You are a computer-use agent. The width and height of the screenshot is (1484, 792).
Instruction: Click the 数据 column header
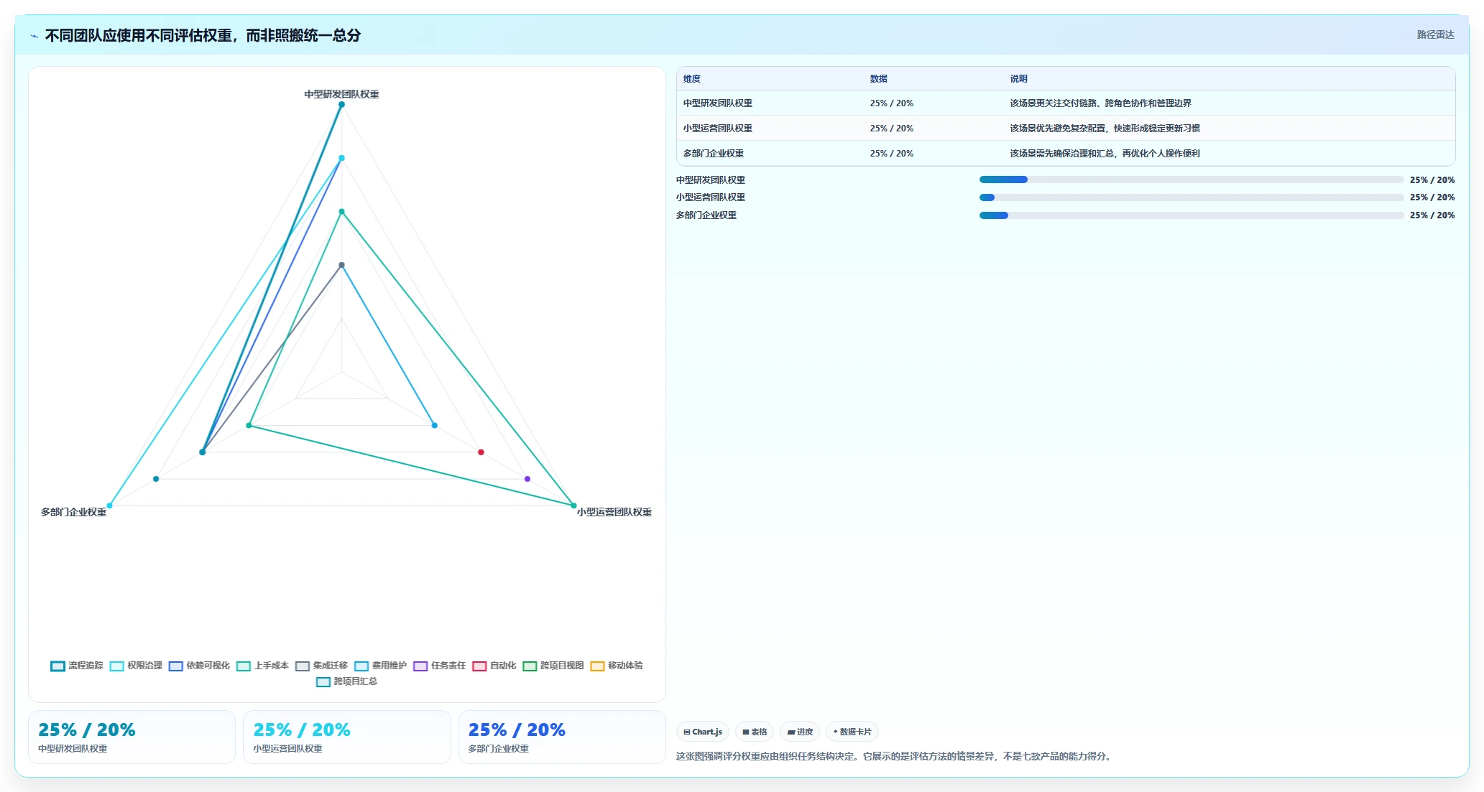(x=879, y=79)
